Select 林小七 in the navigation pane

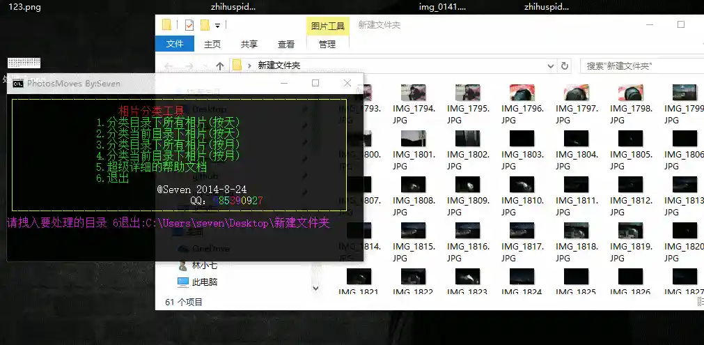point(205,266)
